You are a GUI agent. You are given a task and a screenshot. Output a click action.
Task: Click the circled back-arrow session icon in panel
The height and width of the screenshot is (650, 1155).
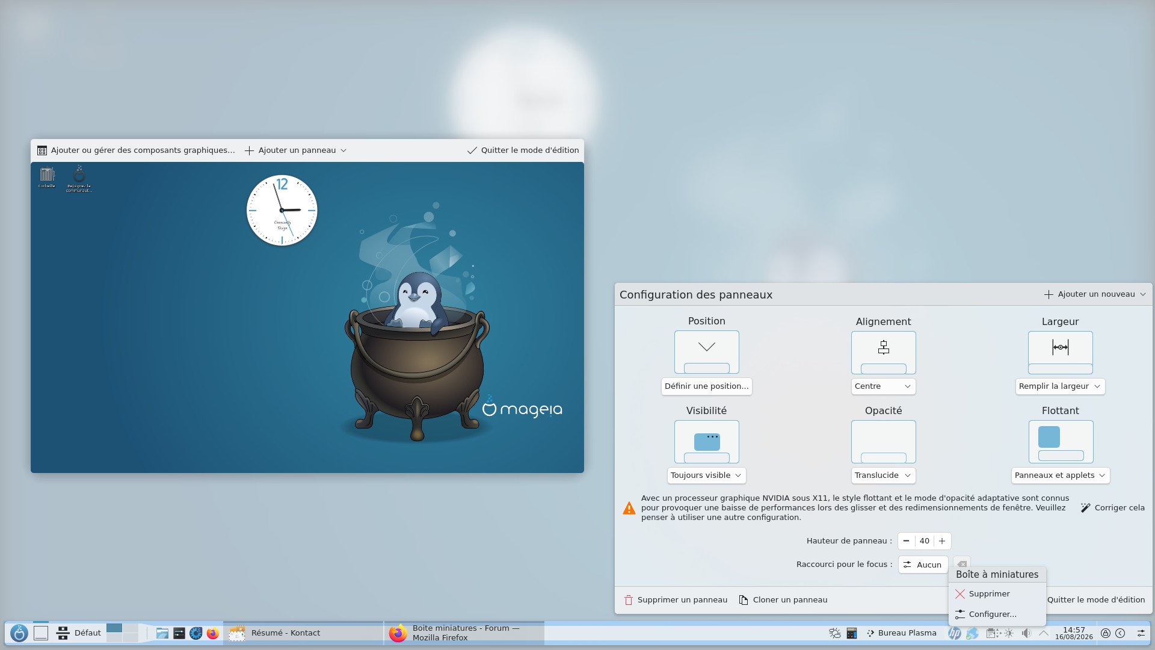(x=1120, y=633)
